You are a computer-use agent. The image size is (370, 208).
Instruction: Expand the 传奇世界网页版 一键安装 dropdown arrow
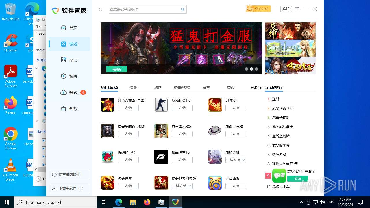coord(190,186)
